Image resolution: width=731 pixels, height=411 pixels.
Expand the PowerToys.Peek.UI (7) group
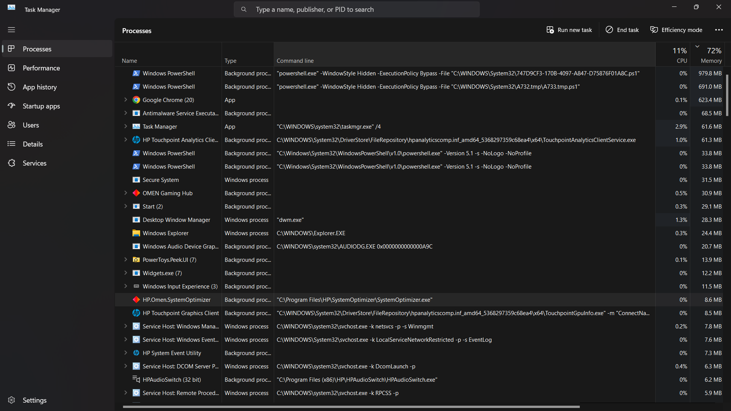click(x=126, y=260)
